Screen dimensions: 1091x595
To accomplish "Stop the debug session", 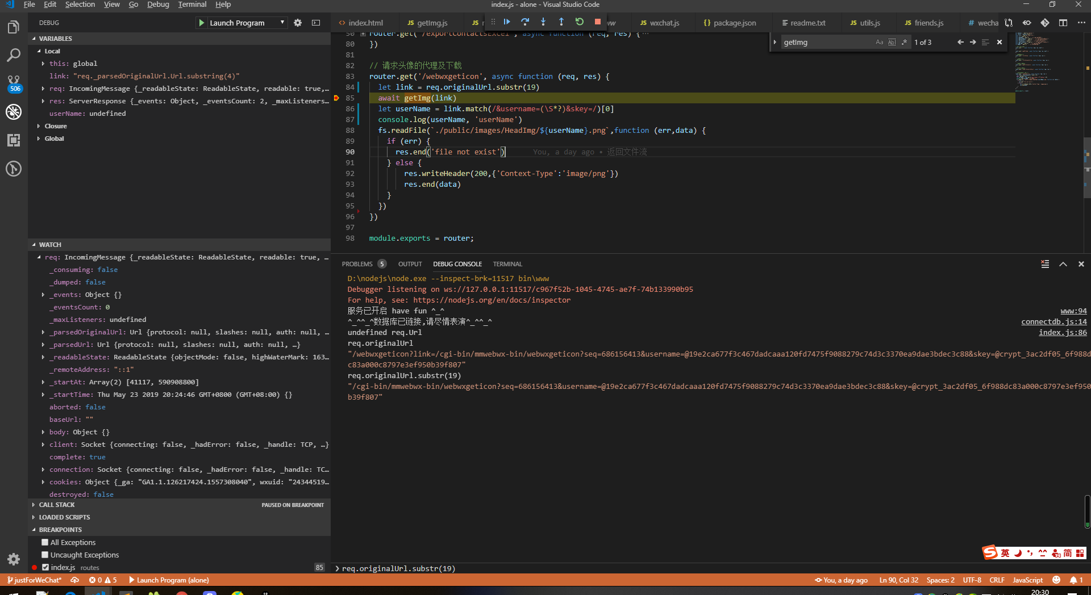I will click(x=598, y=22).
